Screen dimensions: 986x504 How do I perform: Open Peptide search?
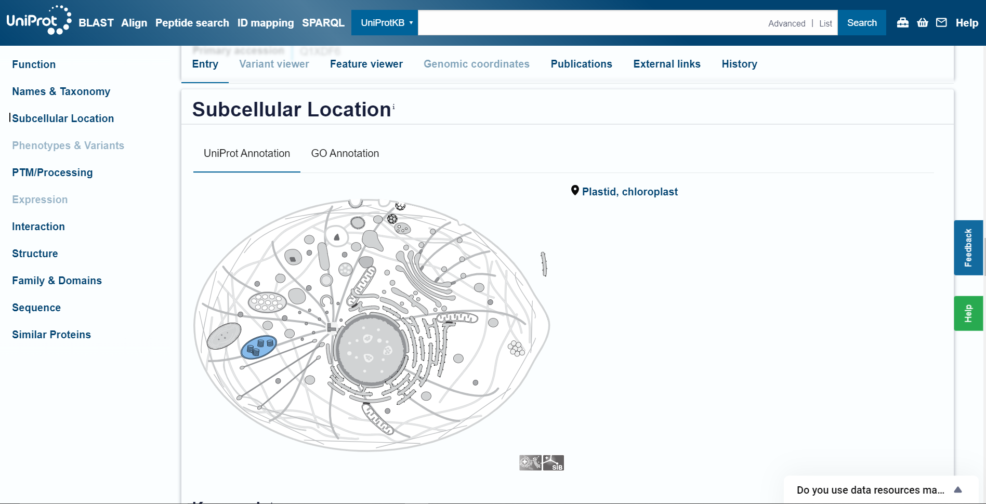(192, 23)
